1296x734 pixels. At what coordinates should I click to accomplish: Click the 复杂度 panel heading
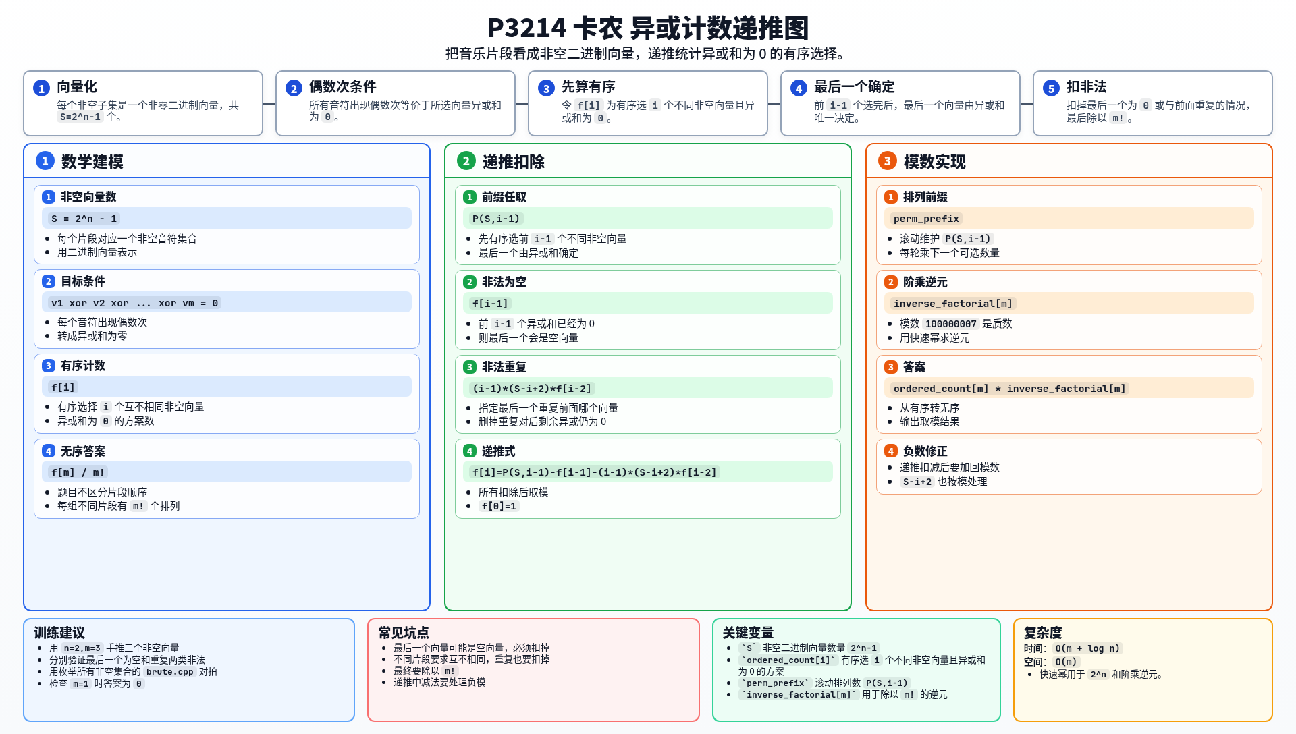pos(1043,633)
